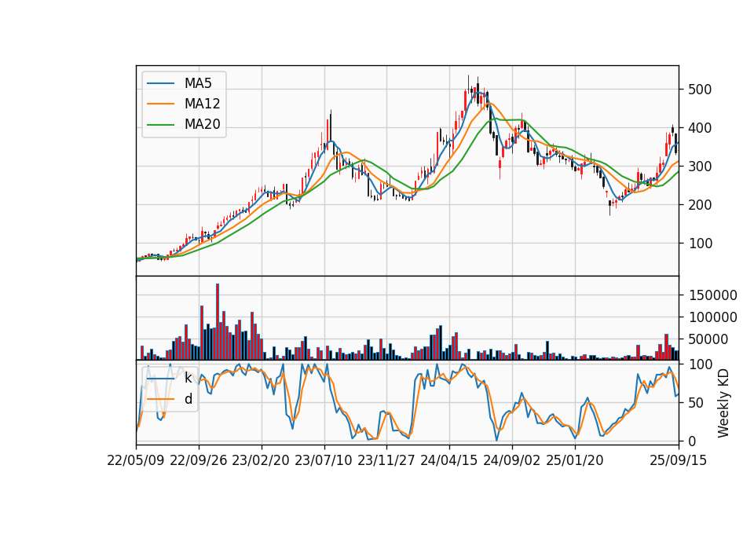Click the 25/09/15 date tick label
Image resolution: width=754 pixels, height=542 pixels.
pyautogui.click(x=679, y=460)
